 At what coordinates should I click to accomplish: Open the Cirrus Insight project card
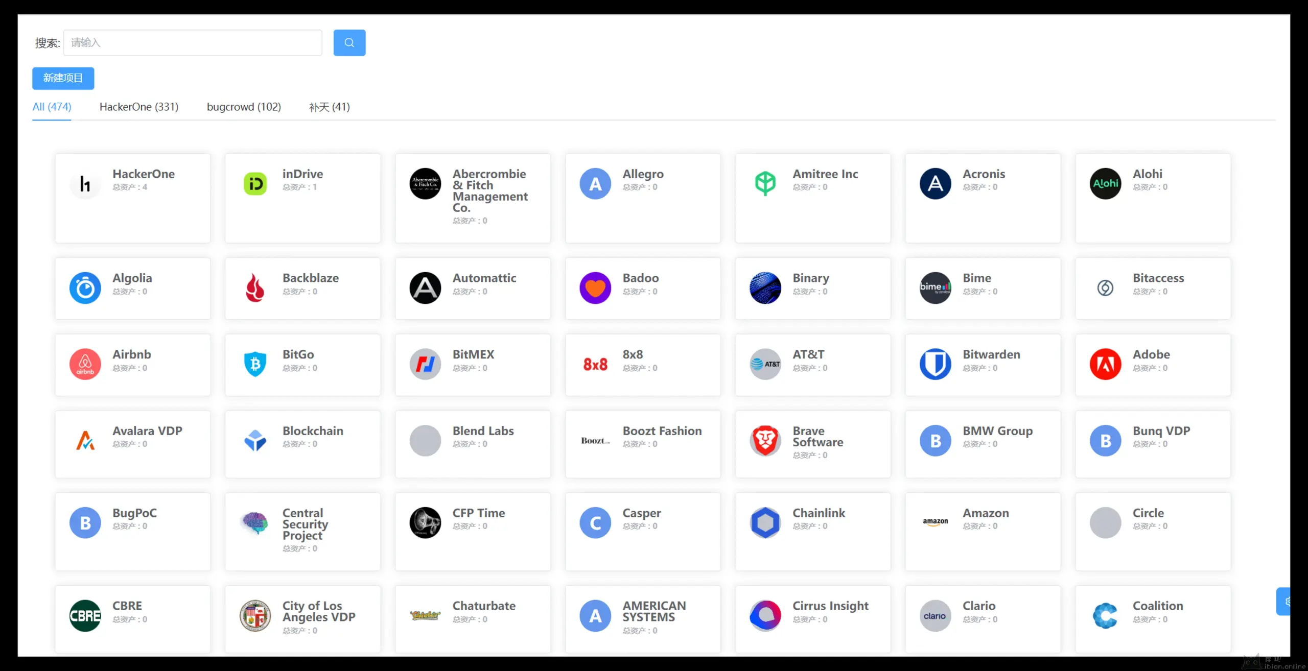(812, 618)
